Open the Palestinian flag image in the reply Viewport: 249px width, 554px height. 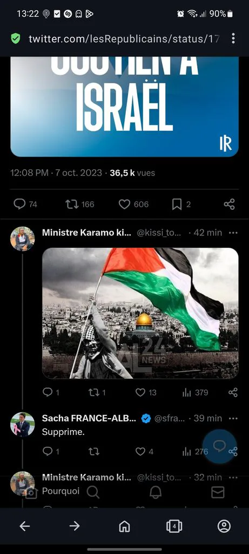pos(140,313)
